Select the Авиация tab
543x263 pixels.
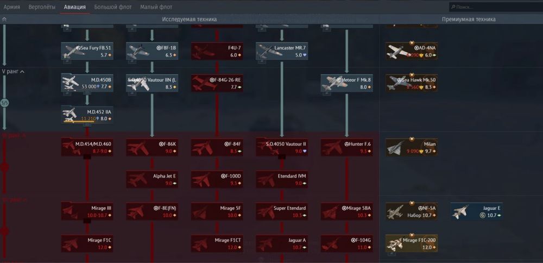[x=75, y=7]
